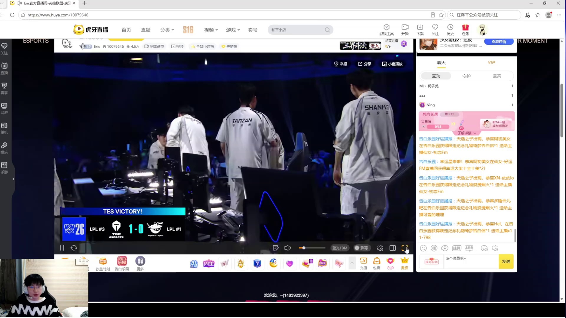Toggle the 弹幕 danmaku switch
This screenshot has height=318, width=566.
(x=361, y=248)
